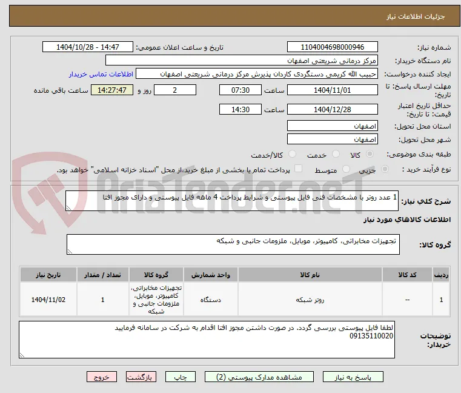The width and height of the screenshot is (461, 393).
Task: Click the گروه کالا column header
Action: pyautogui.click(x=156, y=275)
